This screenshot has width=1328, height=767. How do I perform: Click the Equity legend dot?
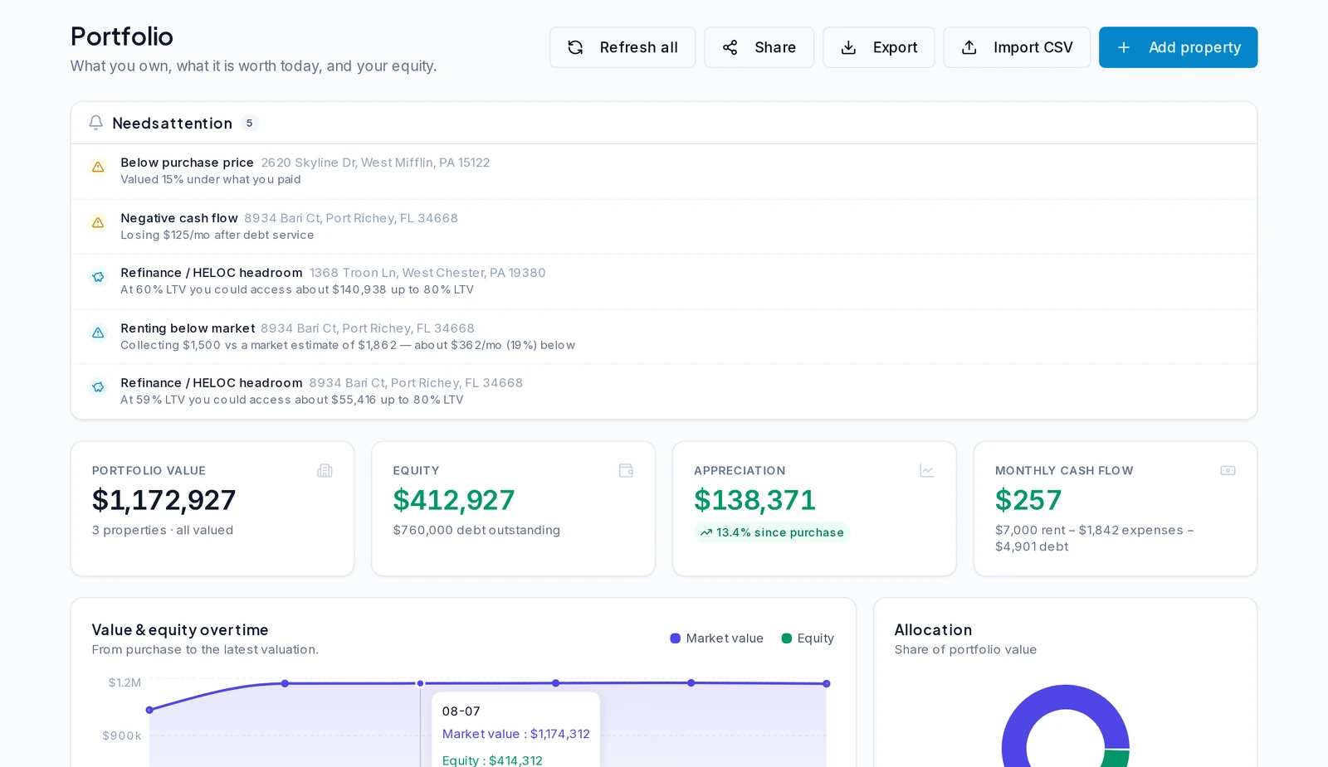(x=787, y=638)
